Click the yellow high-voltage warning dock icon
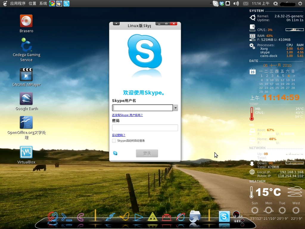The width and height of the screenshot is (305, 229). [x=152, y=217]
